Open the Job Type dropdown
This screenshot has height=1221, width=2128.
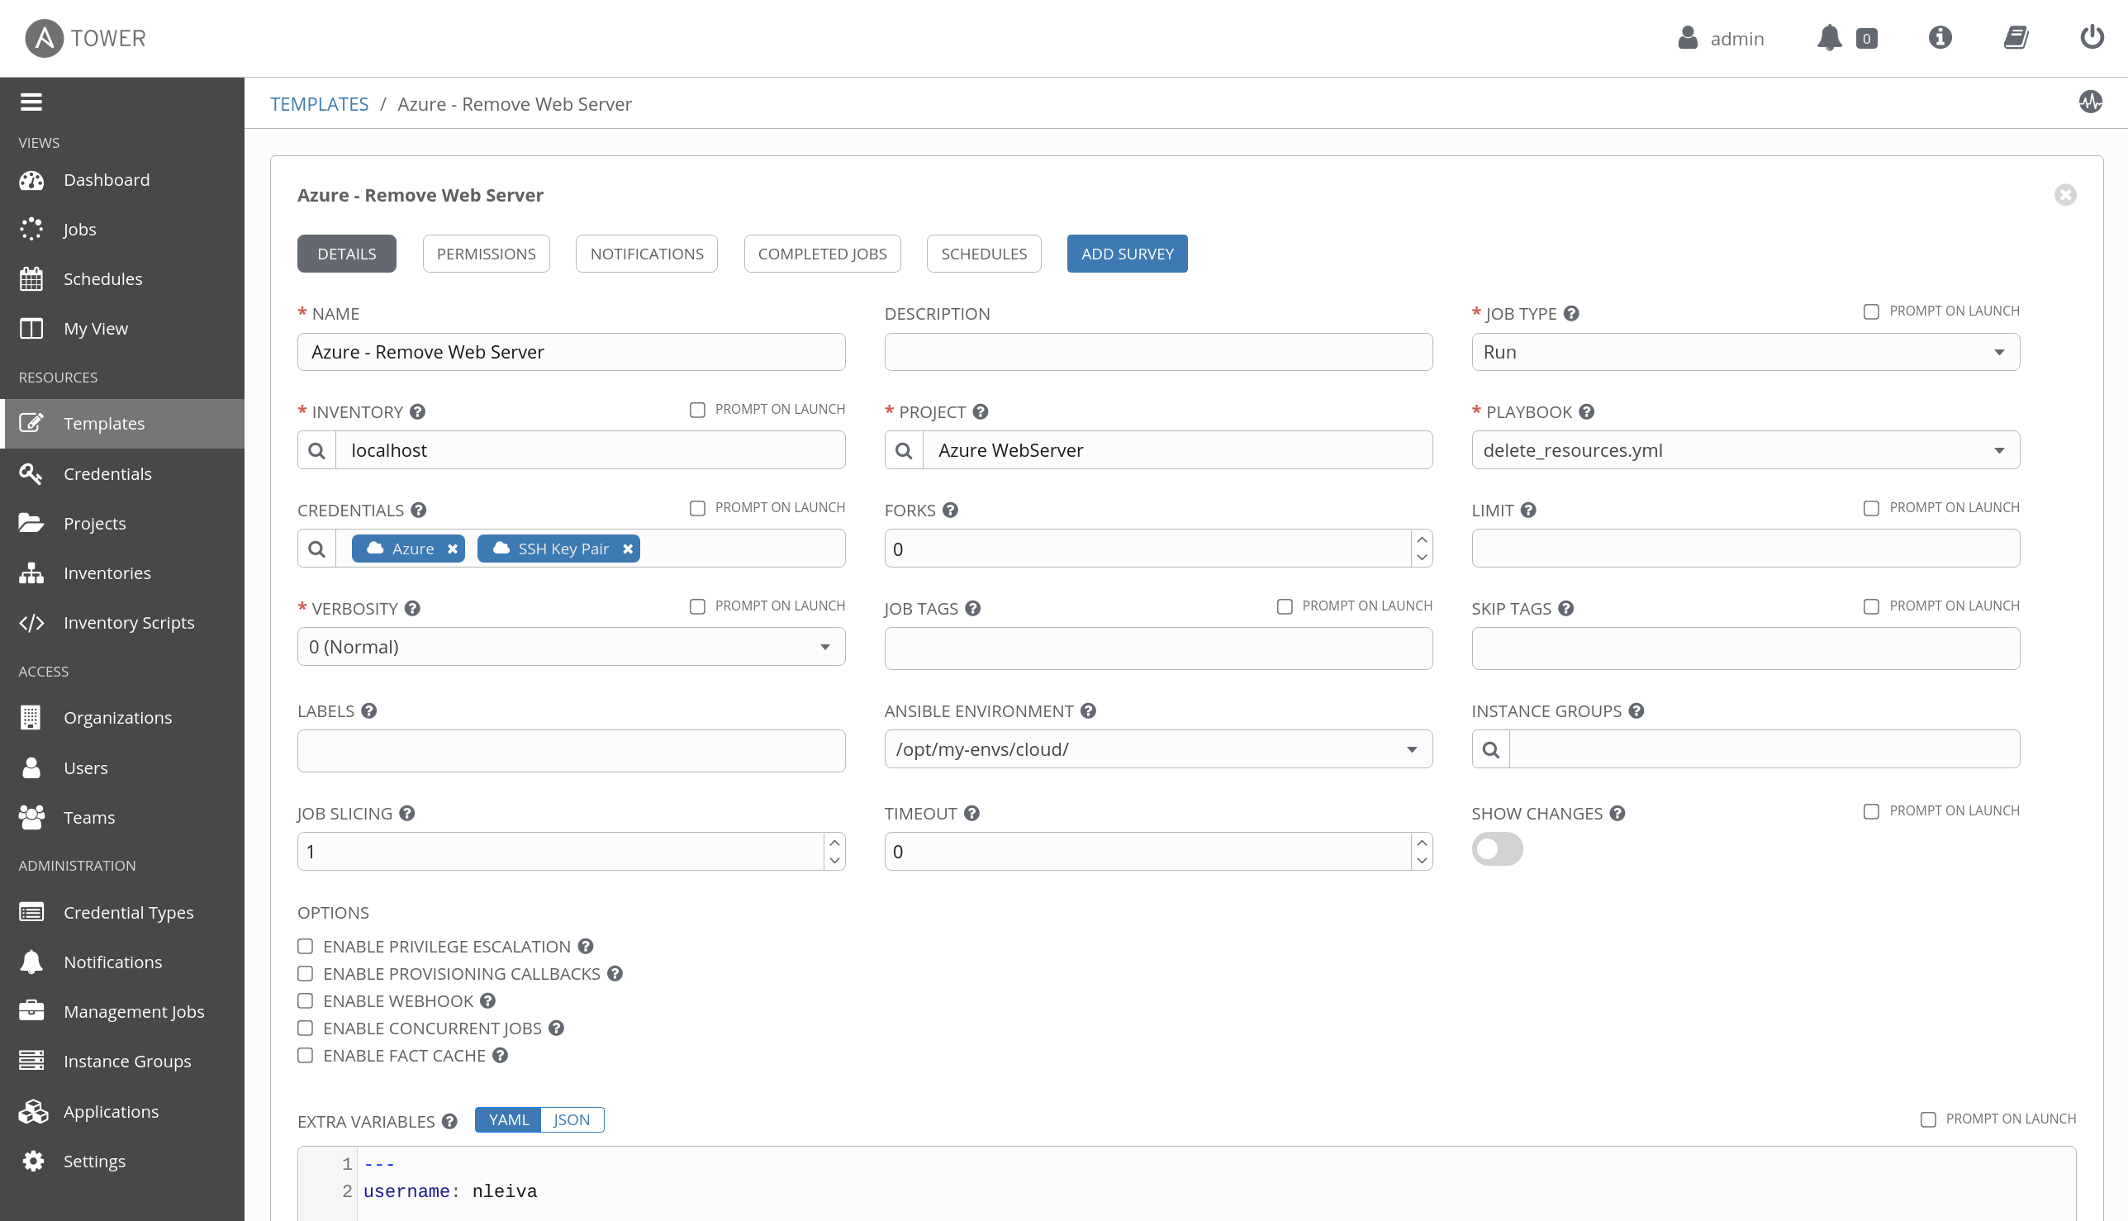(1745, 352)
